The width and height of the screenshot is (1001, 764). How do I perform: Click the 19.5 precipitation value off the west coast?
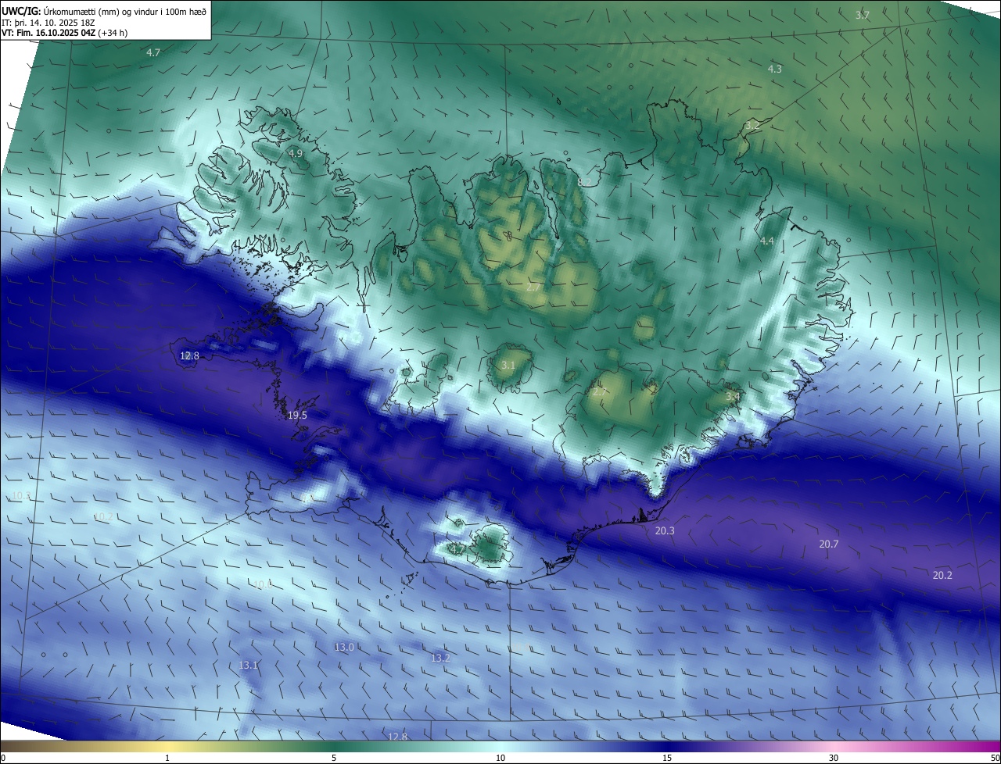click(297, 415)
